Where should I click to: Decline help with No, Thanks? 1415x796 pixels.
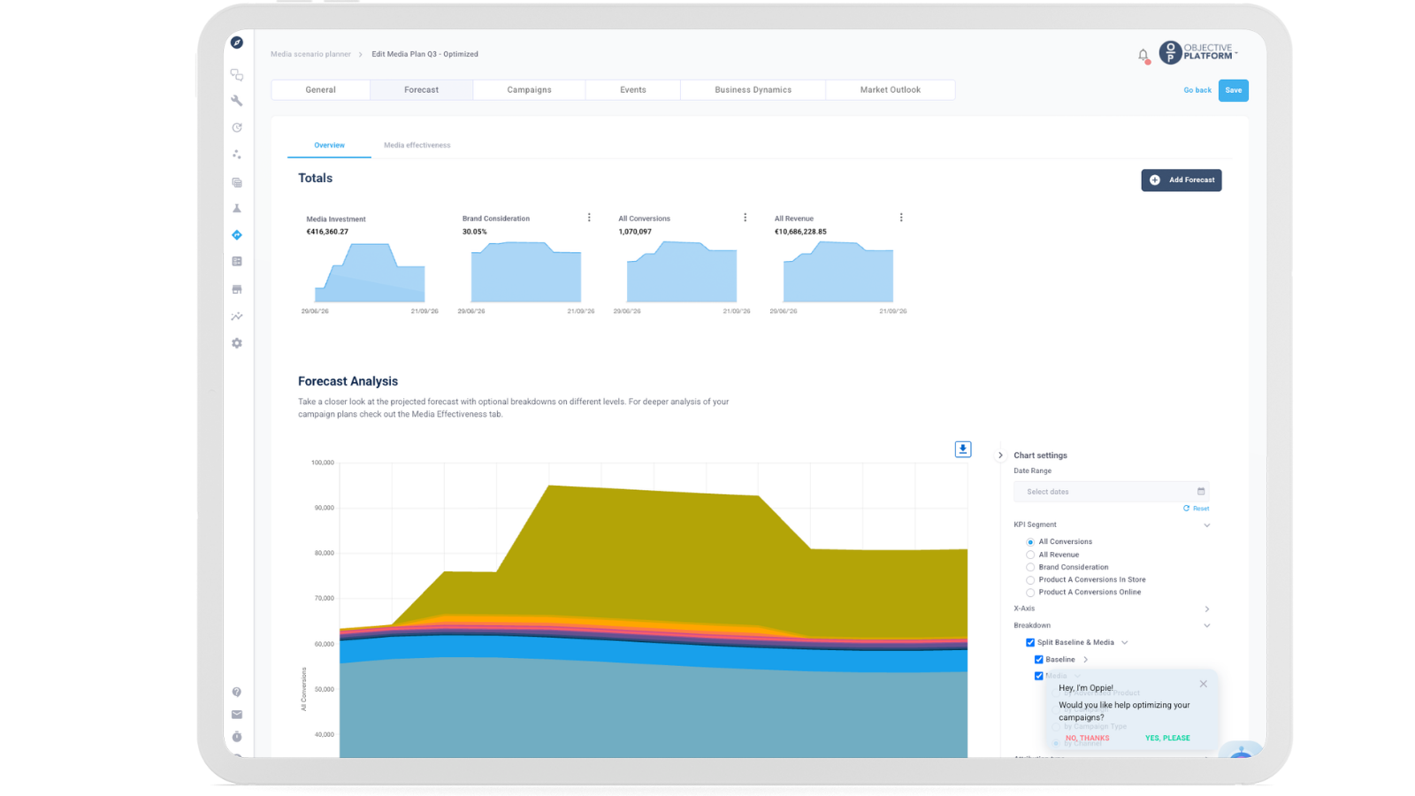tap(1087, 739)
